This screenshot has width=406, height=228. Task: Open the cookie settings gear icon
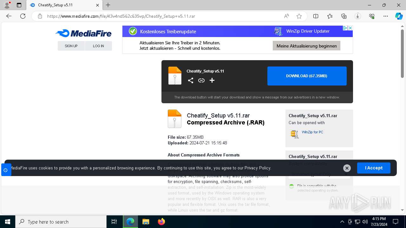[5, 170]
